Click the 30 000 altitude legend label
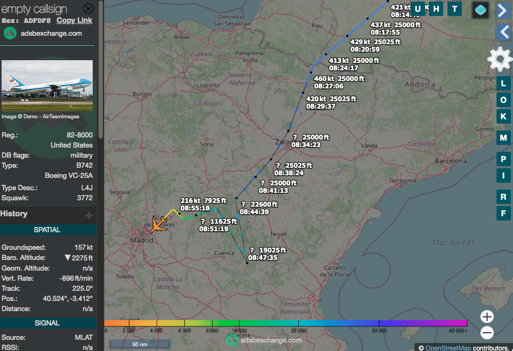The height and width of the screenshot is (351, 513). pos(379,331)
